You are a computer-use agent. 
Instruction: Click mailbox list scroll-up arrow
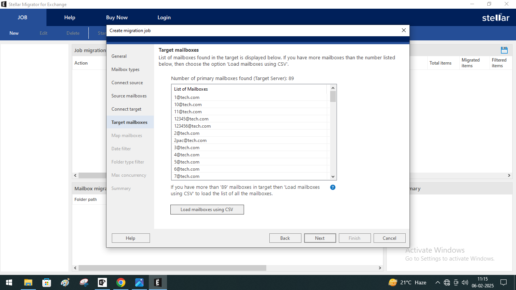tap(333, 88)
